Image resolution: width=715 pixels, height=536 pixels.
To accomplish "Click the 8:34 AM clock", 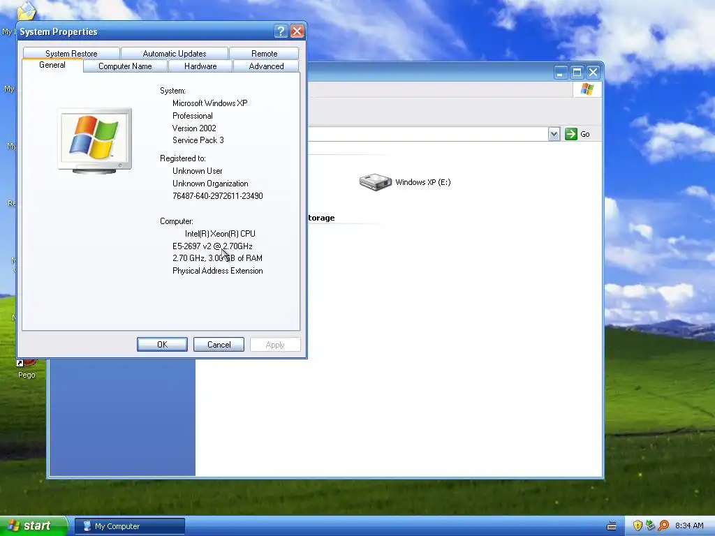I will click(x=689, y=526).
